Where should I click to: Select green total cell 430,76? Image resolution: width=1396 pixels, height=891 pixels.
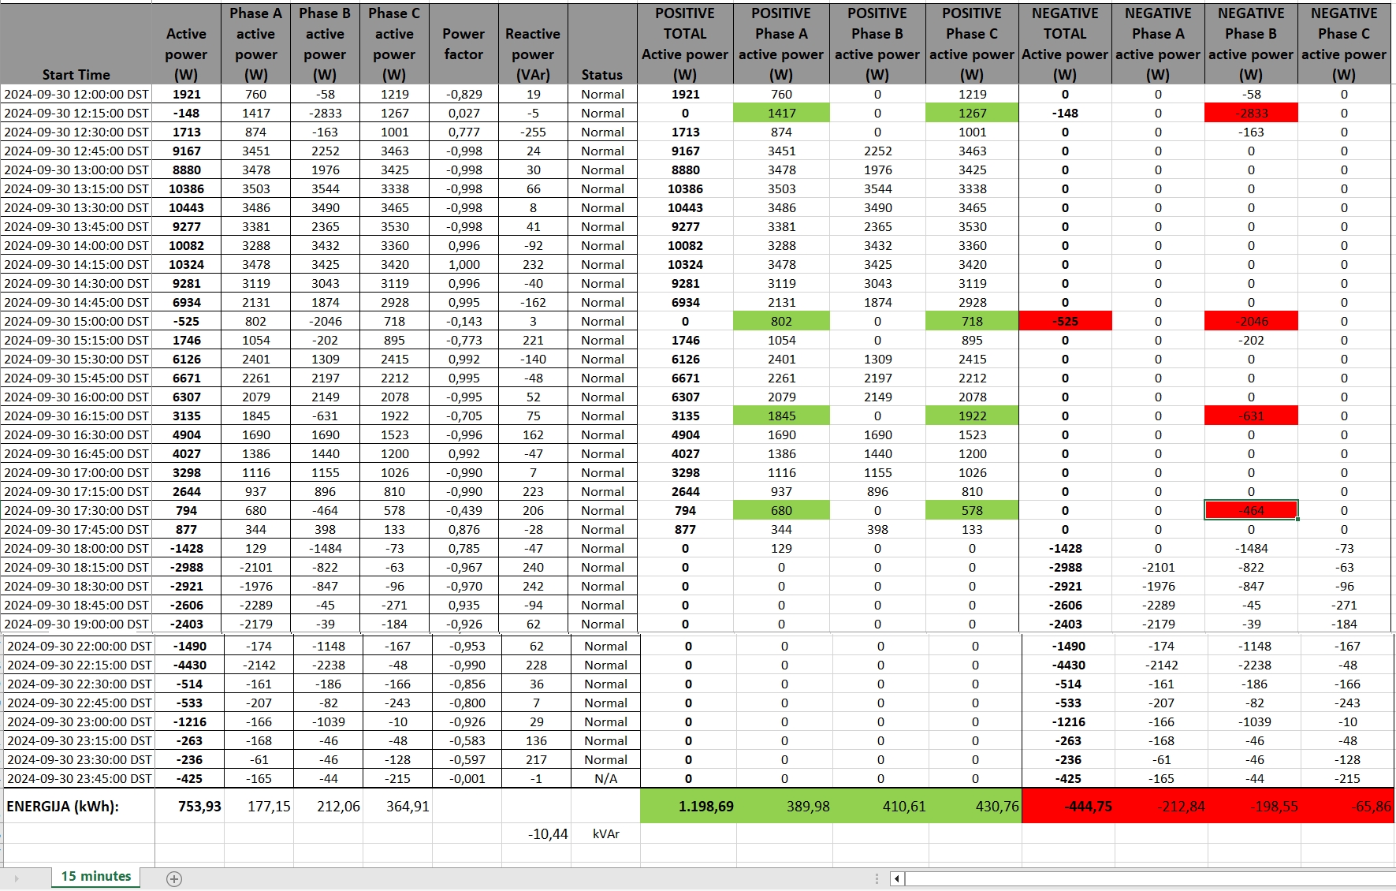coord(975,806)
